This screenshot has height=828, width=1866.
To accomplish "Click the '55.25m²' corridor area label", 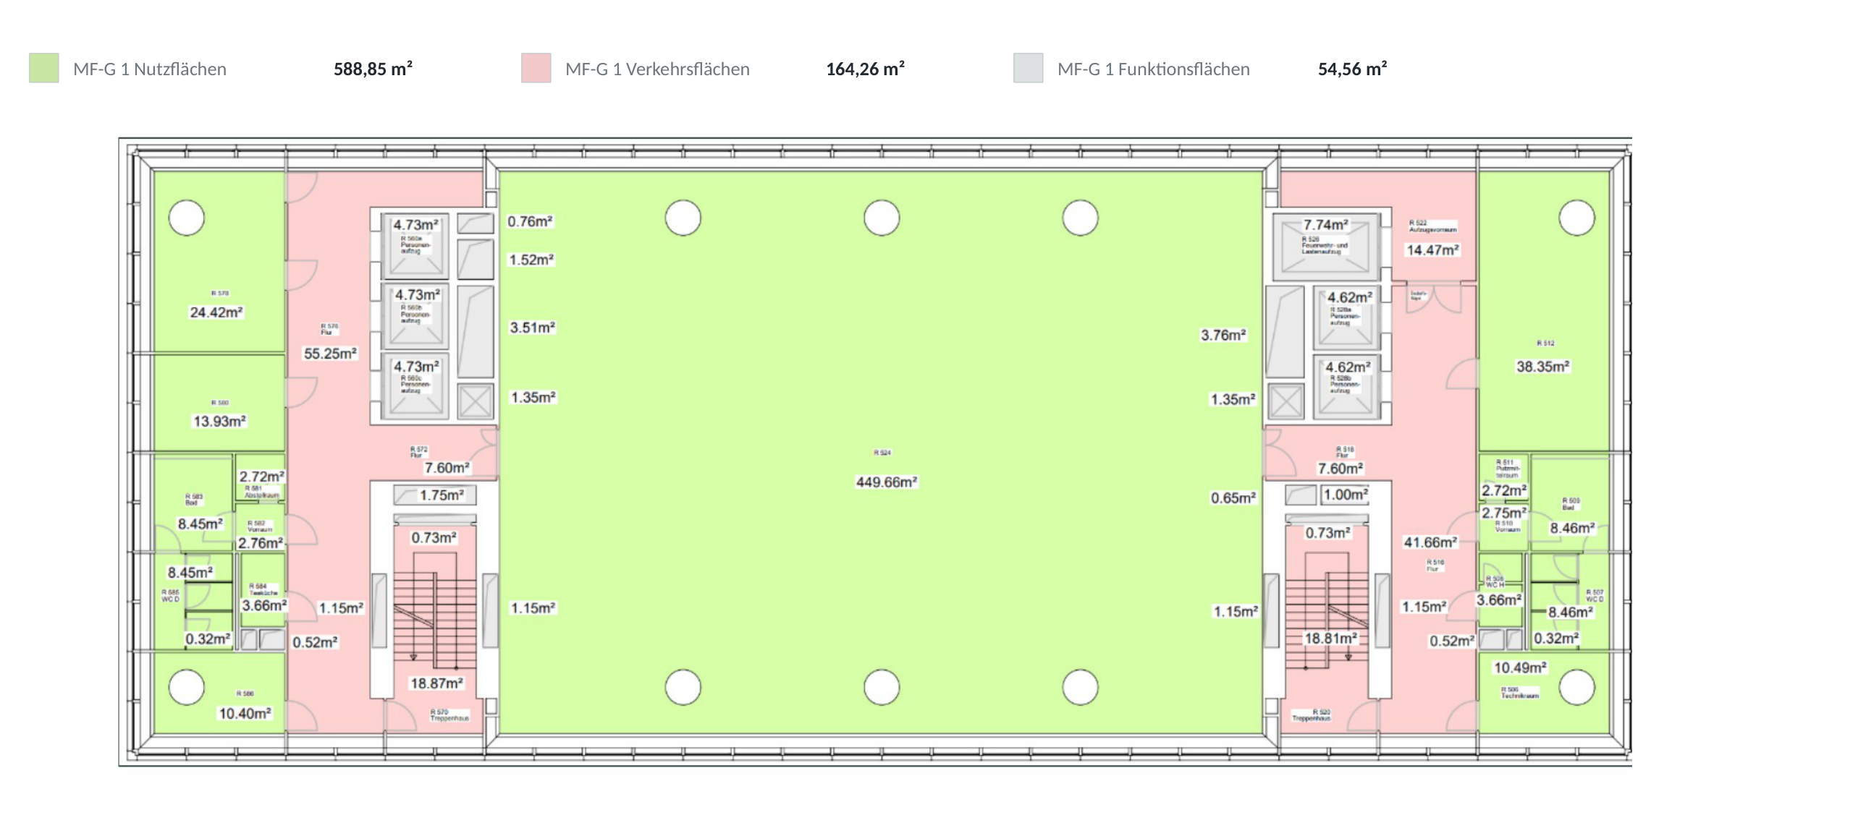I will tap(330, 353).
